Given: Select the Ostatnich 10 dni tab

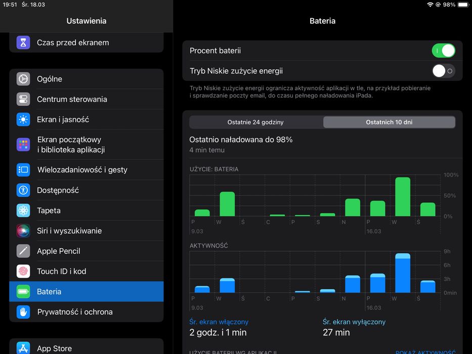Looking at the screenshot, I should point(389,122).
